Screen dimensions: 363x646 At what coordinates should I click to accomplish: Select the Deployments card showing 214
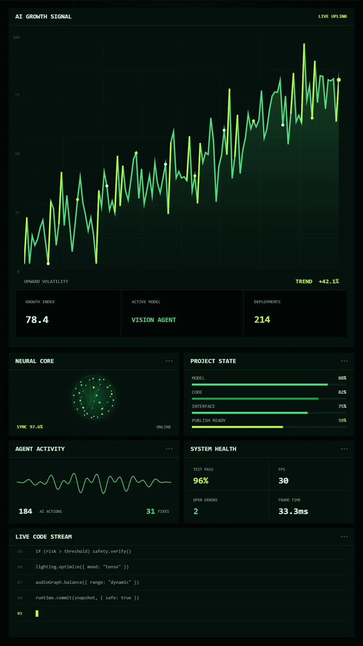[x=295, y=314]
